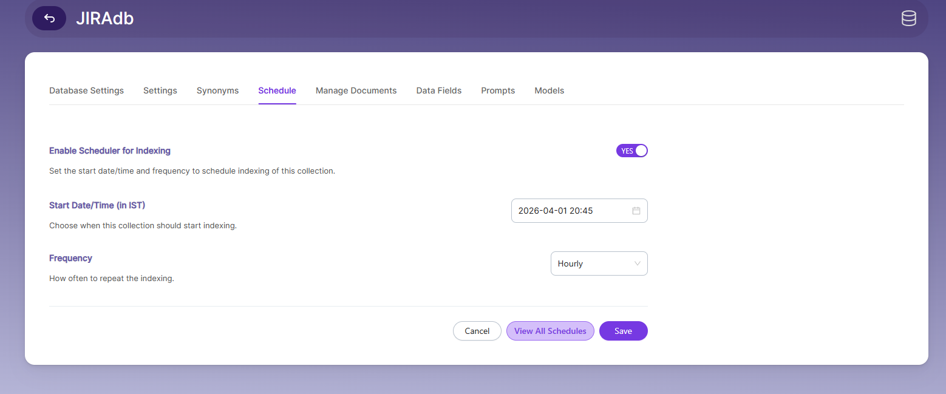
Task: Go to the Synonyms tab
Action: tap(217, 90)
